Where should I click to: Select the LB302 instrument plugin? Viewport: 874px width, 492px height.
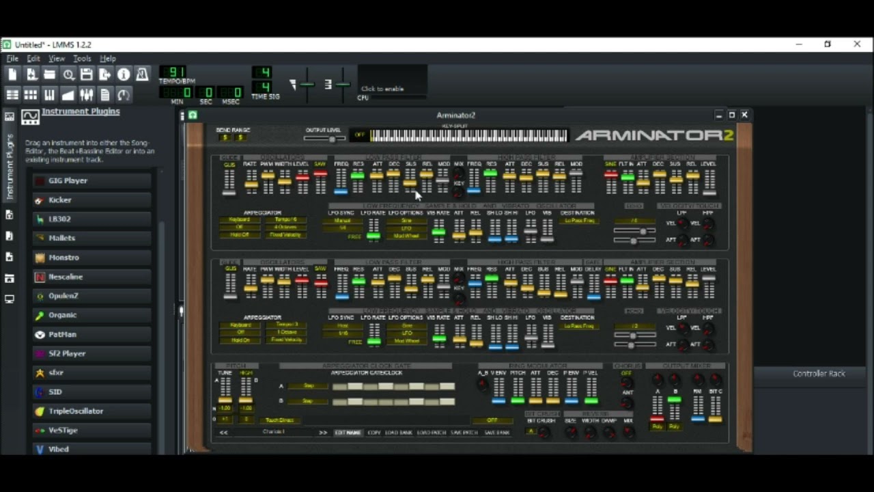click(x=91, y=219)
